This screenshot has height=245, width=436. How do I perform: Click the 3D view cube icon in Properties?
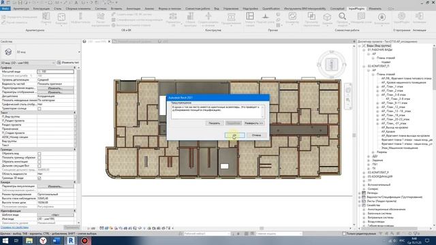coord(8,52)
